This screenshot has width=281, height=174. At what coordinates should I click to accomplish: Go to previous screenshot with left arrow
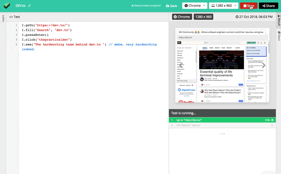pyautogui.click(x=181, y=65)
